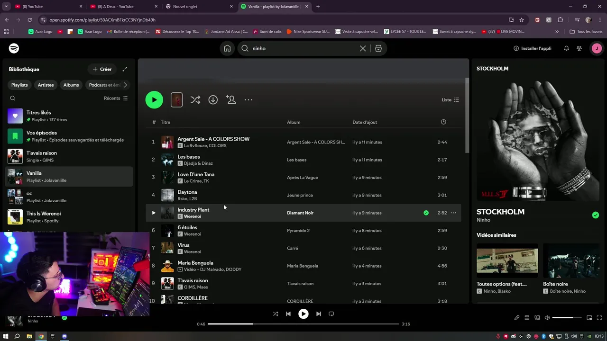Select 6 étoiles track title
Screen dimensions: 607x341
click(x=187, y=227)
